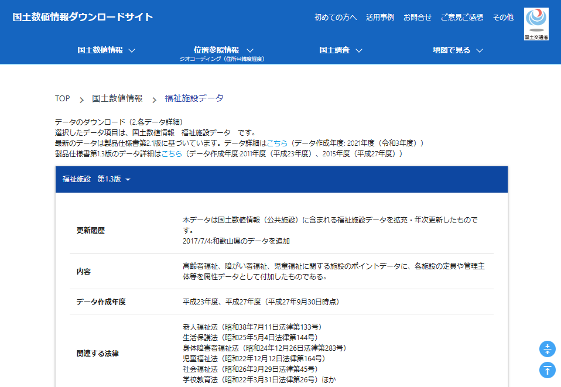Screen dimensions: 561x387
Task: Open 初めての方へ in the header
Action: point(335,17)
